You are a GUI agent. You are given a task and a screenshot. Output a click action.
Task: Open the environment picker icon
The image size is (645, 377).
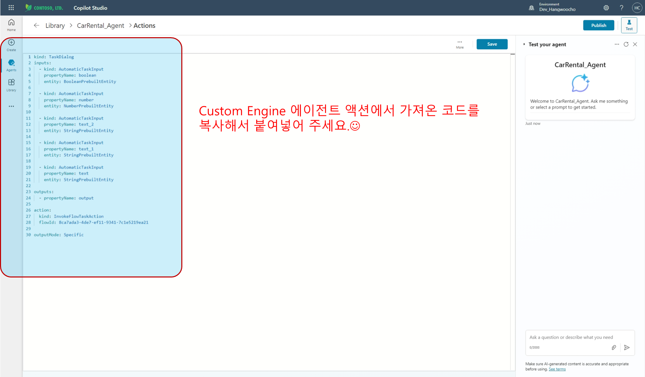point(532,8)
